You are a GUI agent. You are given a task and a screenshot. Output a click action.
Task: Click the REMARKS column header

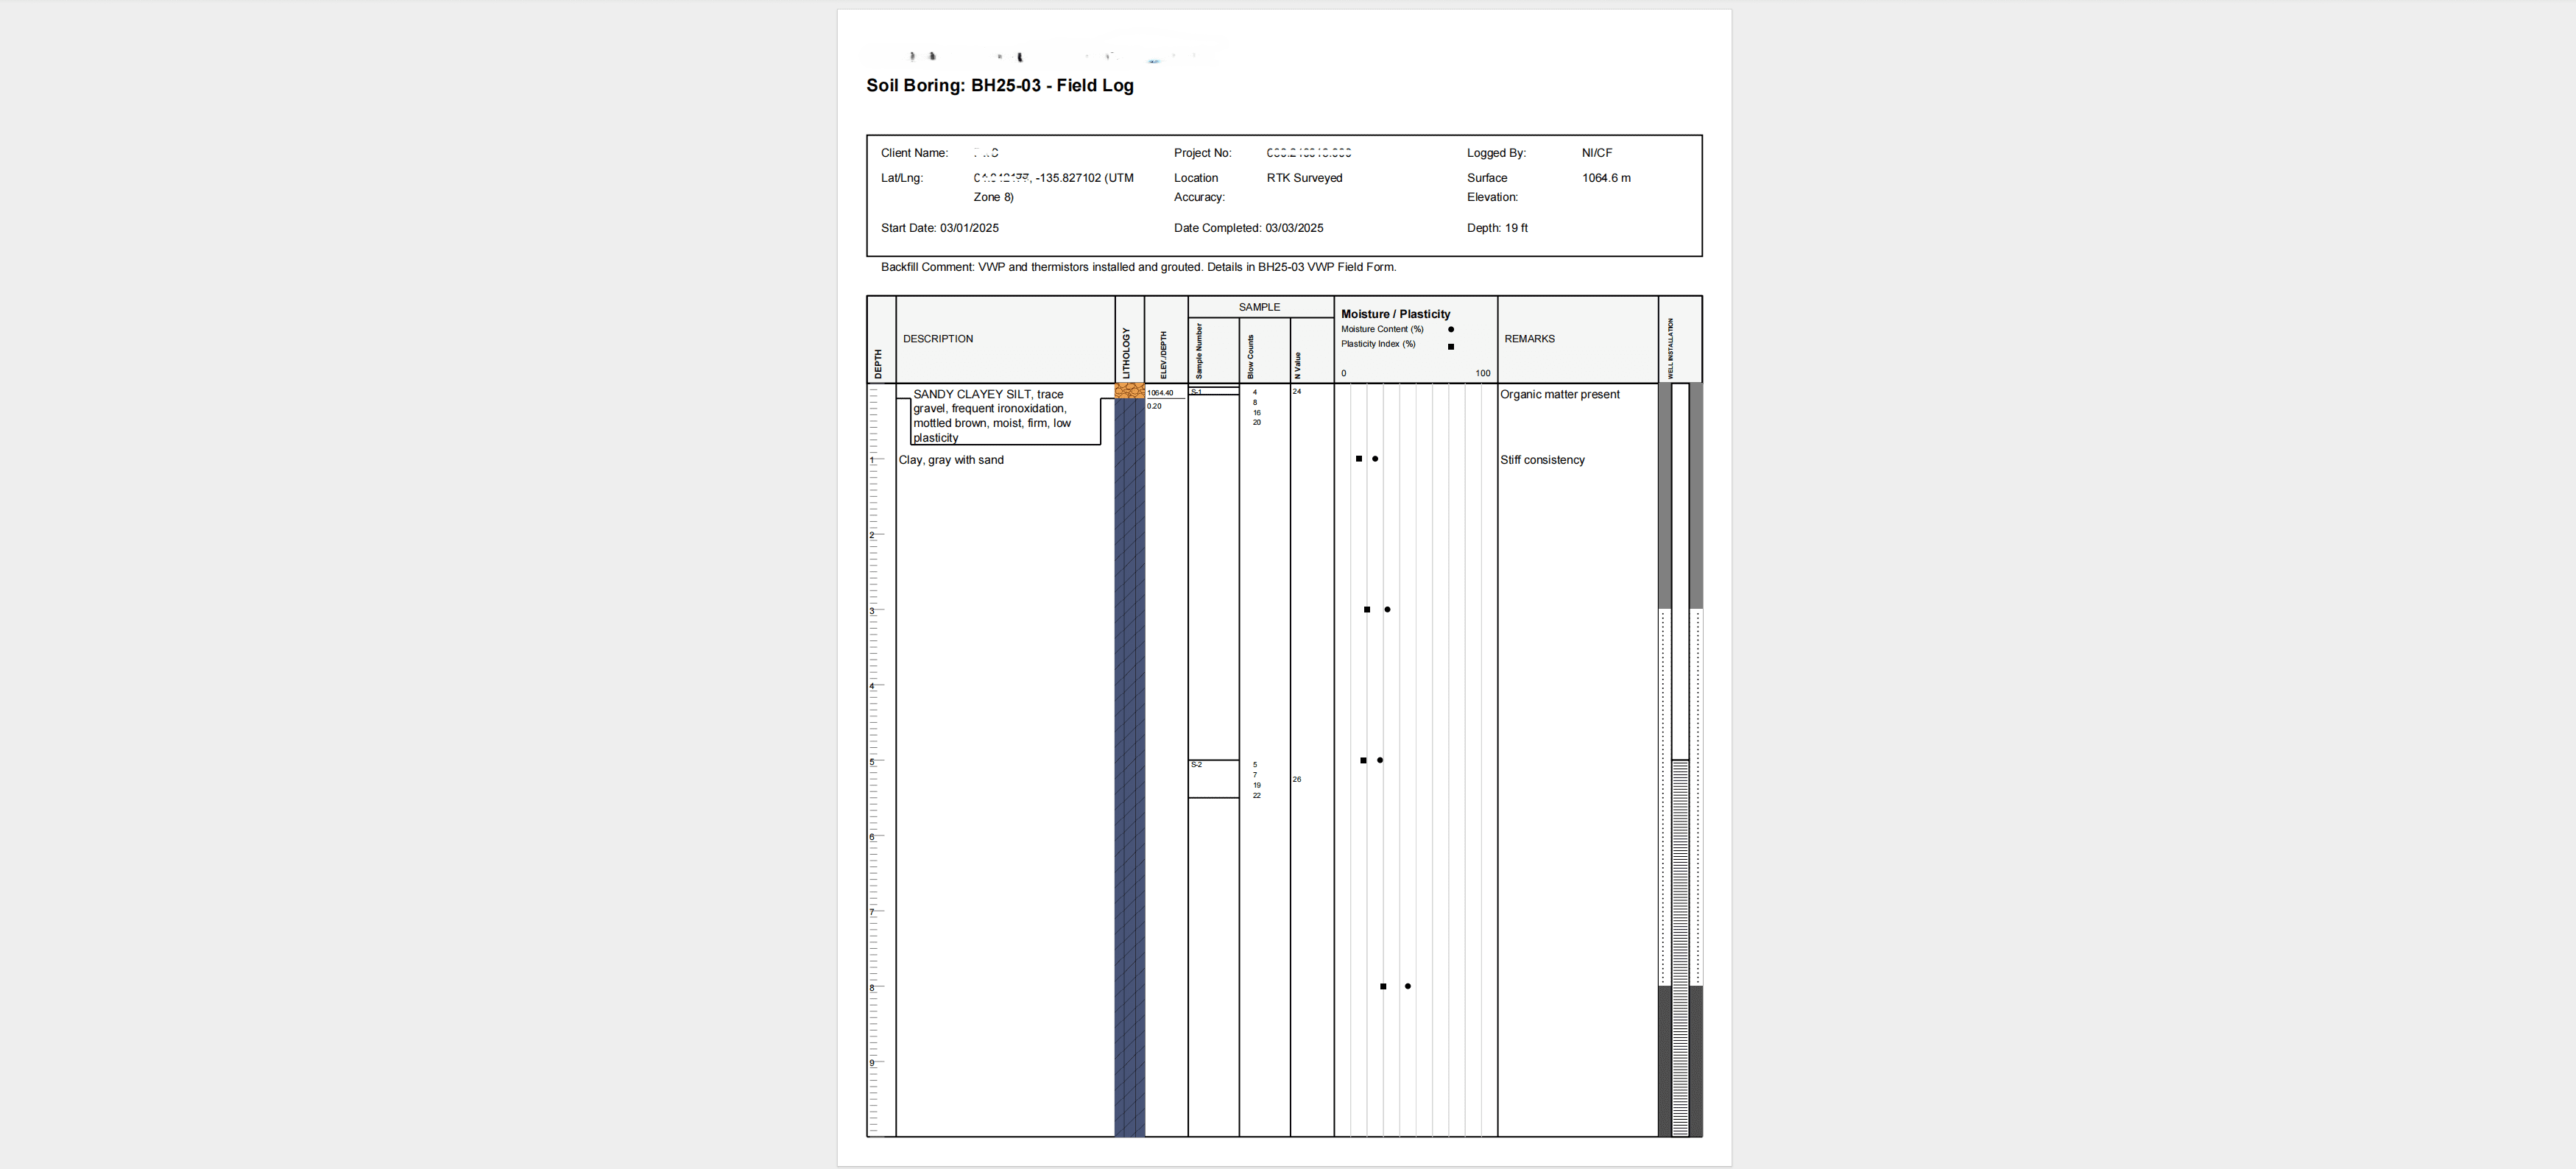1529,338
